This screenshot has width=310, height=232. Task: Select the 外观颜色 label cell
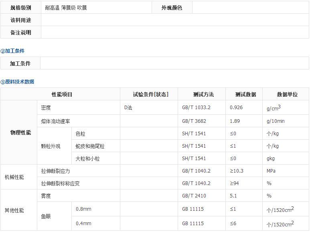point(172,8)
